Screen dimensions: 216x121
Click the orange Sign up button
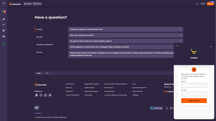pos(210,4)
